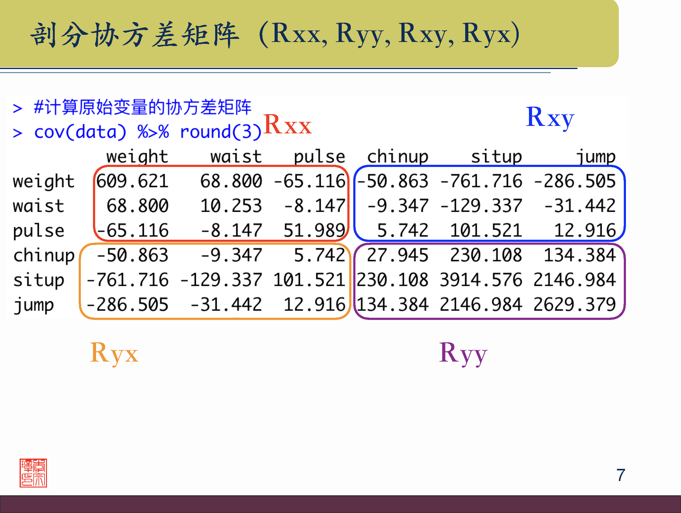Click value 3914.576 in purple box

pyautogui.click(x=481, y=280)
